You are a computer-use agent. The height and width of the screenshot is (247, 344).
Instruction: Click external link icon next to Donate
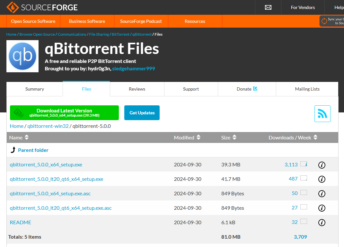(255, 89)
